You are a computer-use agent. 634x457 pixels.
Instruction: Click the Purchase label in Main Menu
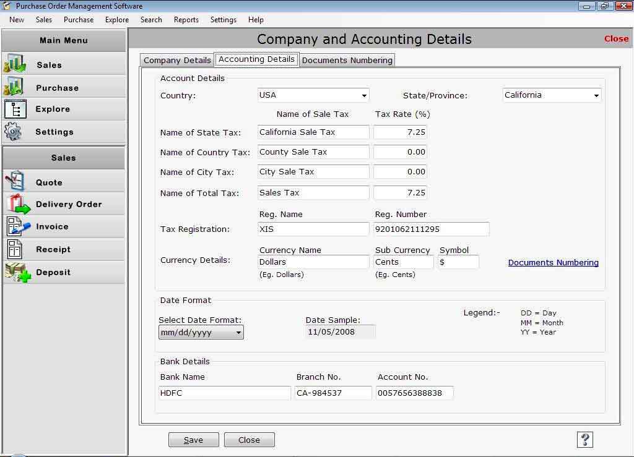[x=57, y=88]
